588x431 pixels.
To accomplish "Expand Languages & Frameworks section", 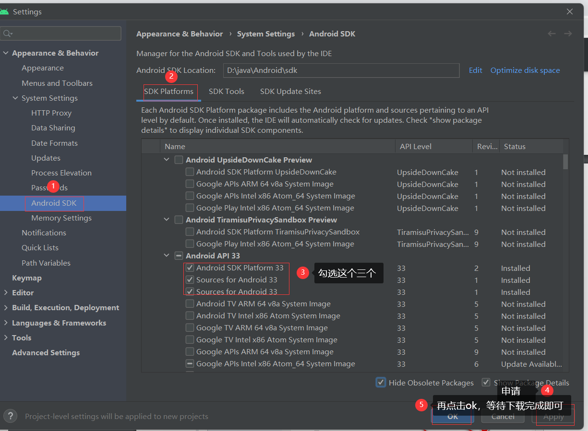I will (6, 323).
